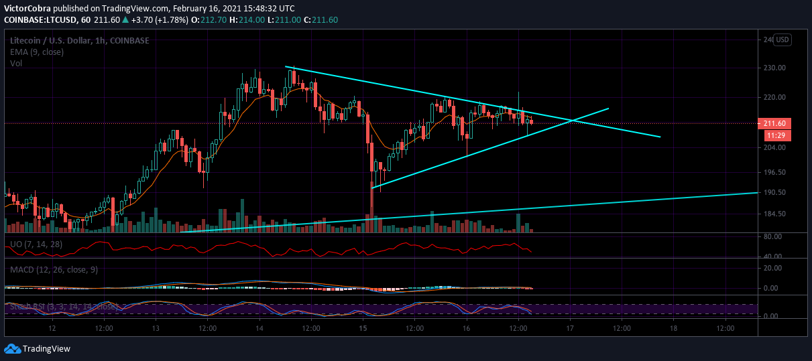Click the UO (7, 14, 28) indicator label
Image resolution: width=812 pixels, height=361 pixels.
pos(36,244)
